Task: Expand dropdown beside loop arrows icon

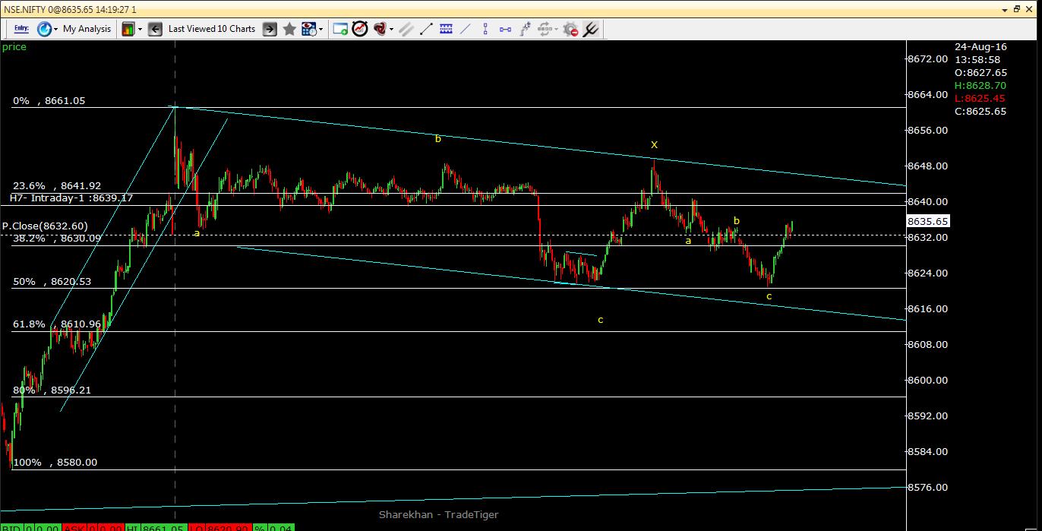Action: [556, 29]
